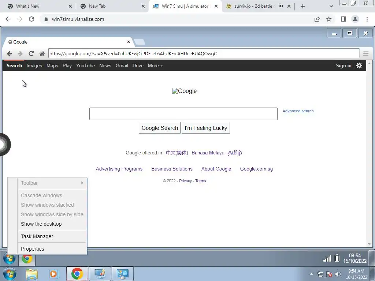Close the simulated Google tab
The width and height of the screenshot is (375, 281).
[x=129, y=42]
